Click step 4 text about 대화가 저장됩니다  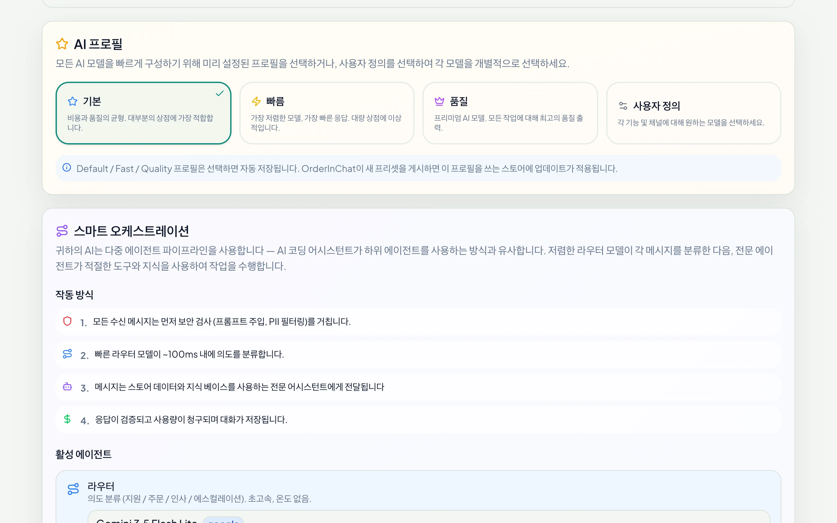click(x=191, y=420)
